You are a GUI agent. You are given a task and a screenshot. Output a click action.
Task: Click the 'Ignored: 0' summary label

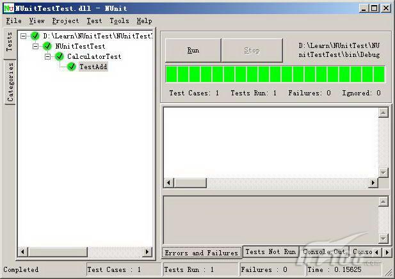361,93
